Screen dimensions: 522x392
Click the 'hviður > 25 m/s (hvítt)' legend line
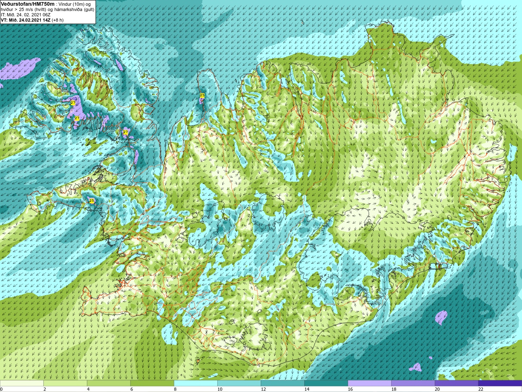(x=24, y=9)
